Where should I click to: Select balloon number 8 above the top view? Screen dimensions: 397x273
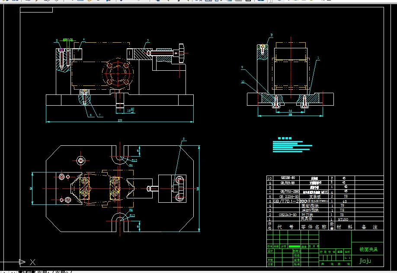[x=184, y=138]
